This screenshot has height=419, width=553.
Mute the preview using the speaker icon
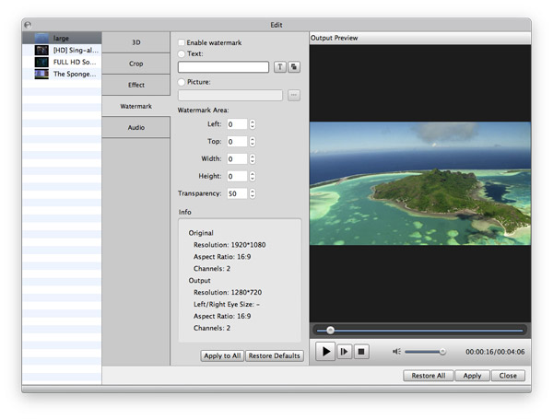[397, 351]
